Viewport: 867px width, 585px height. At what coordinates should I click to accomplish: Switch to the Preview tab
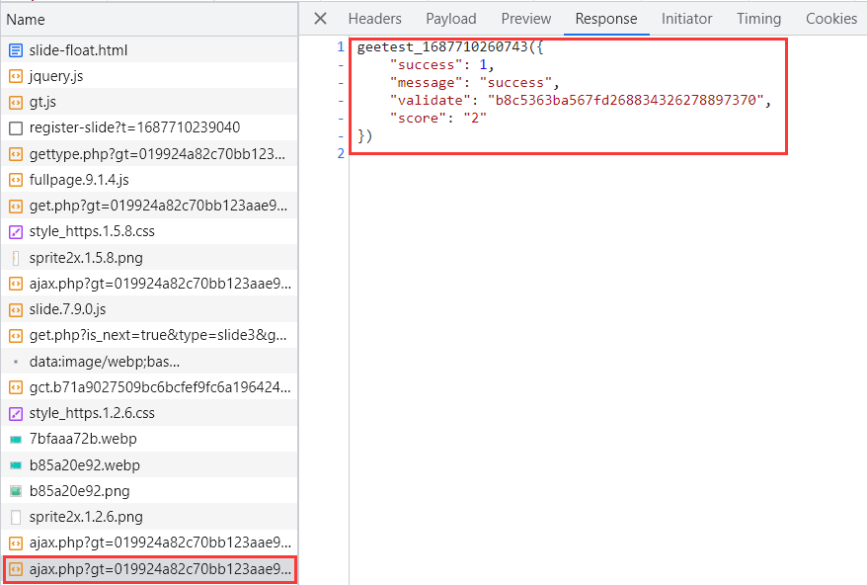click(x=525, y=19)
